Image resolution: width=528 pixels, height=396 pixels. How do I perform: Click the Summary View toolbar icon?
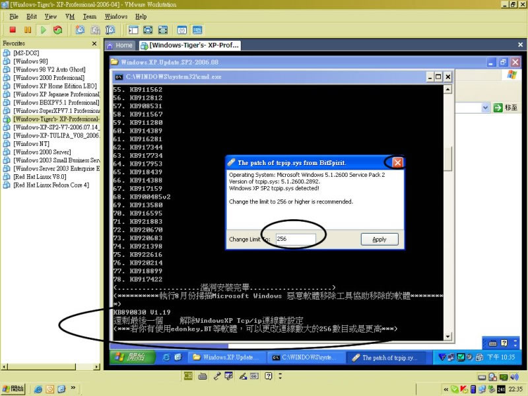[x=182, y=30]
